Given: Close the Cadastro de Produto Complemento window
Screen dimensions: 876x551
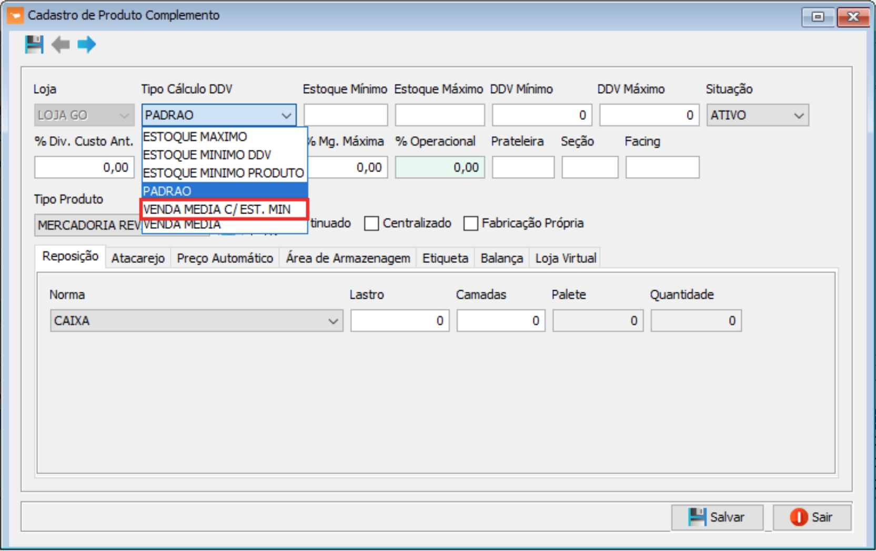Looking at the screenshot, I should (x=852, y=17).
